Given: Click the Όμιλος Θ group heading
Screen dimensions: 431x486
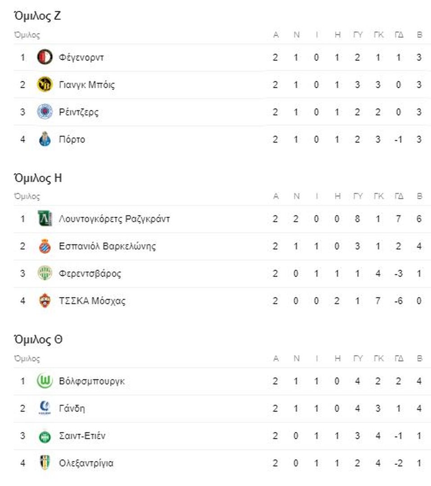Looking at the screenshot, I should point(38,339).
